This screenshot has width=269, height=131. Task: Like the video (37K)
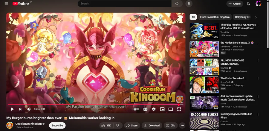point(106,126)
